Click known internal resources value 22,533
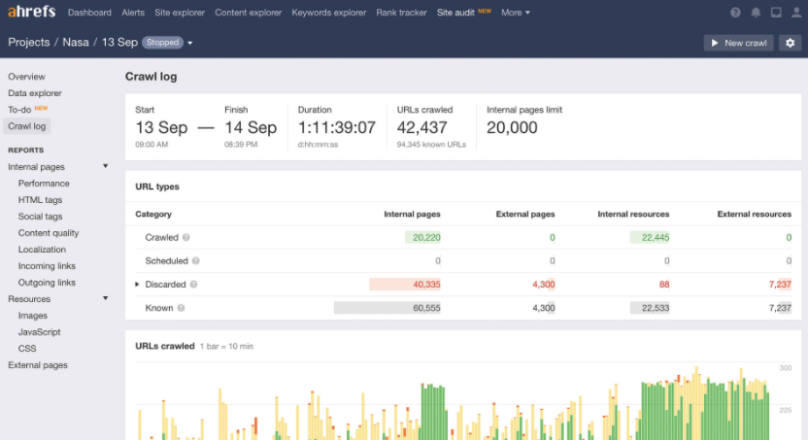 (x=656, y=308)
